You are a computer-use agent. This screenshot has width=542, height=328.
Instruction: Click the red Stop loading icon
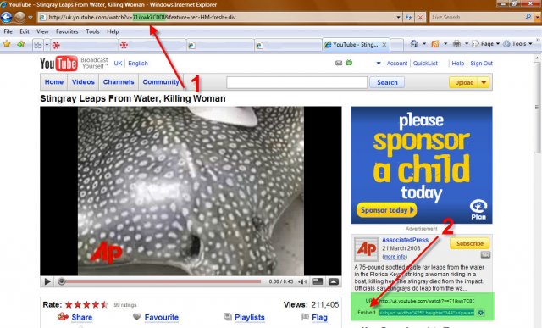coord(420,17)
